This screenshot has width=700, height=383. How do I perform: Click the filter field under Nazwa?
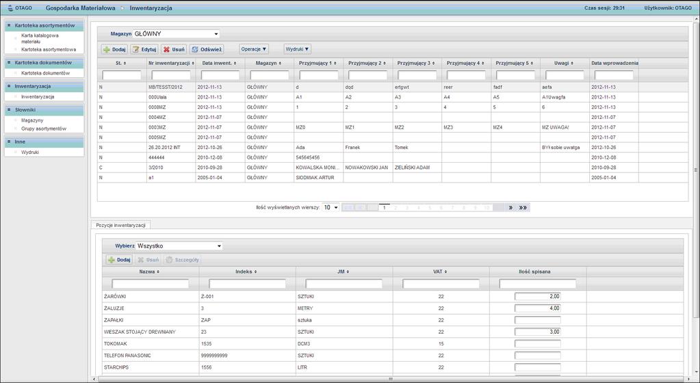(151, 283)
